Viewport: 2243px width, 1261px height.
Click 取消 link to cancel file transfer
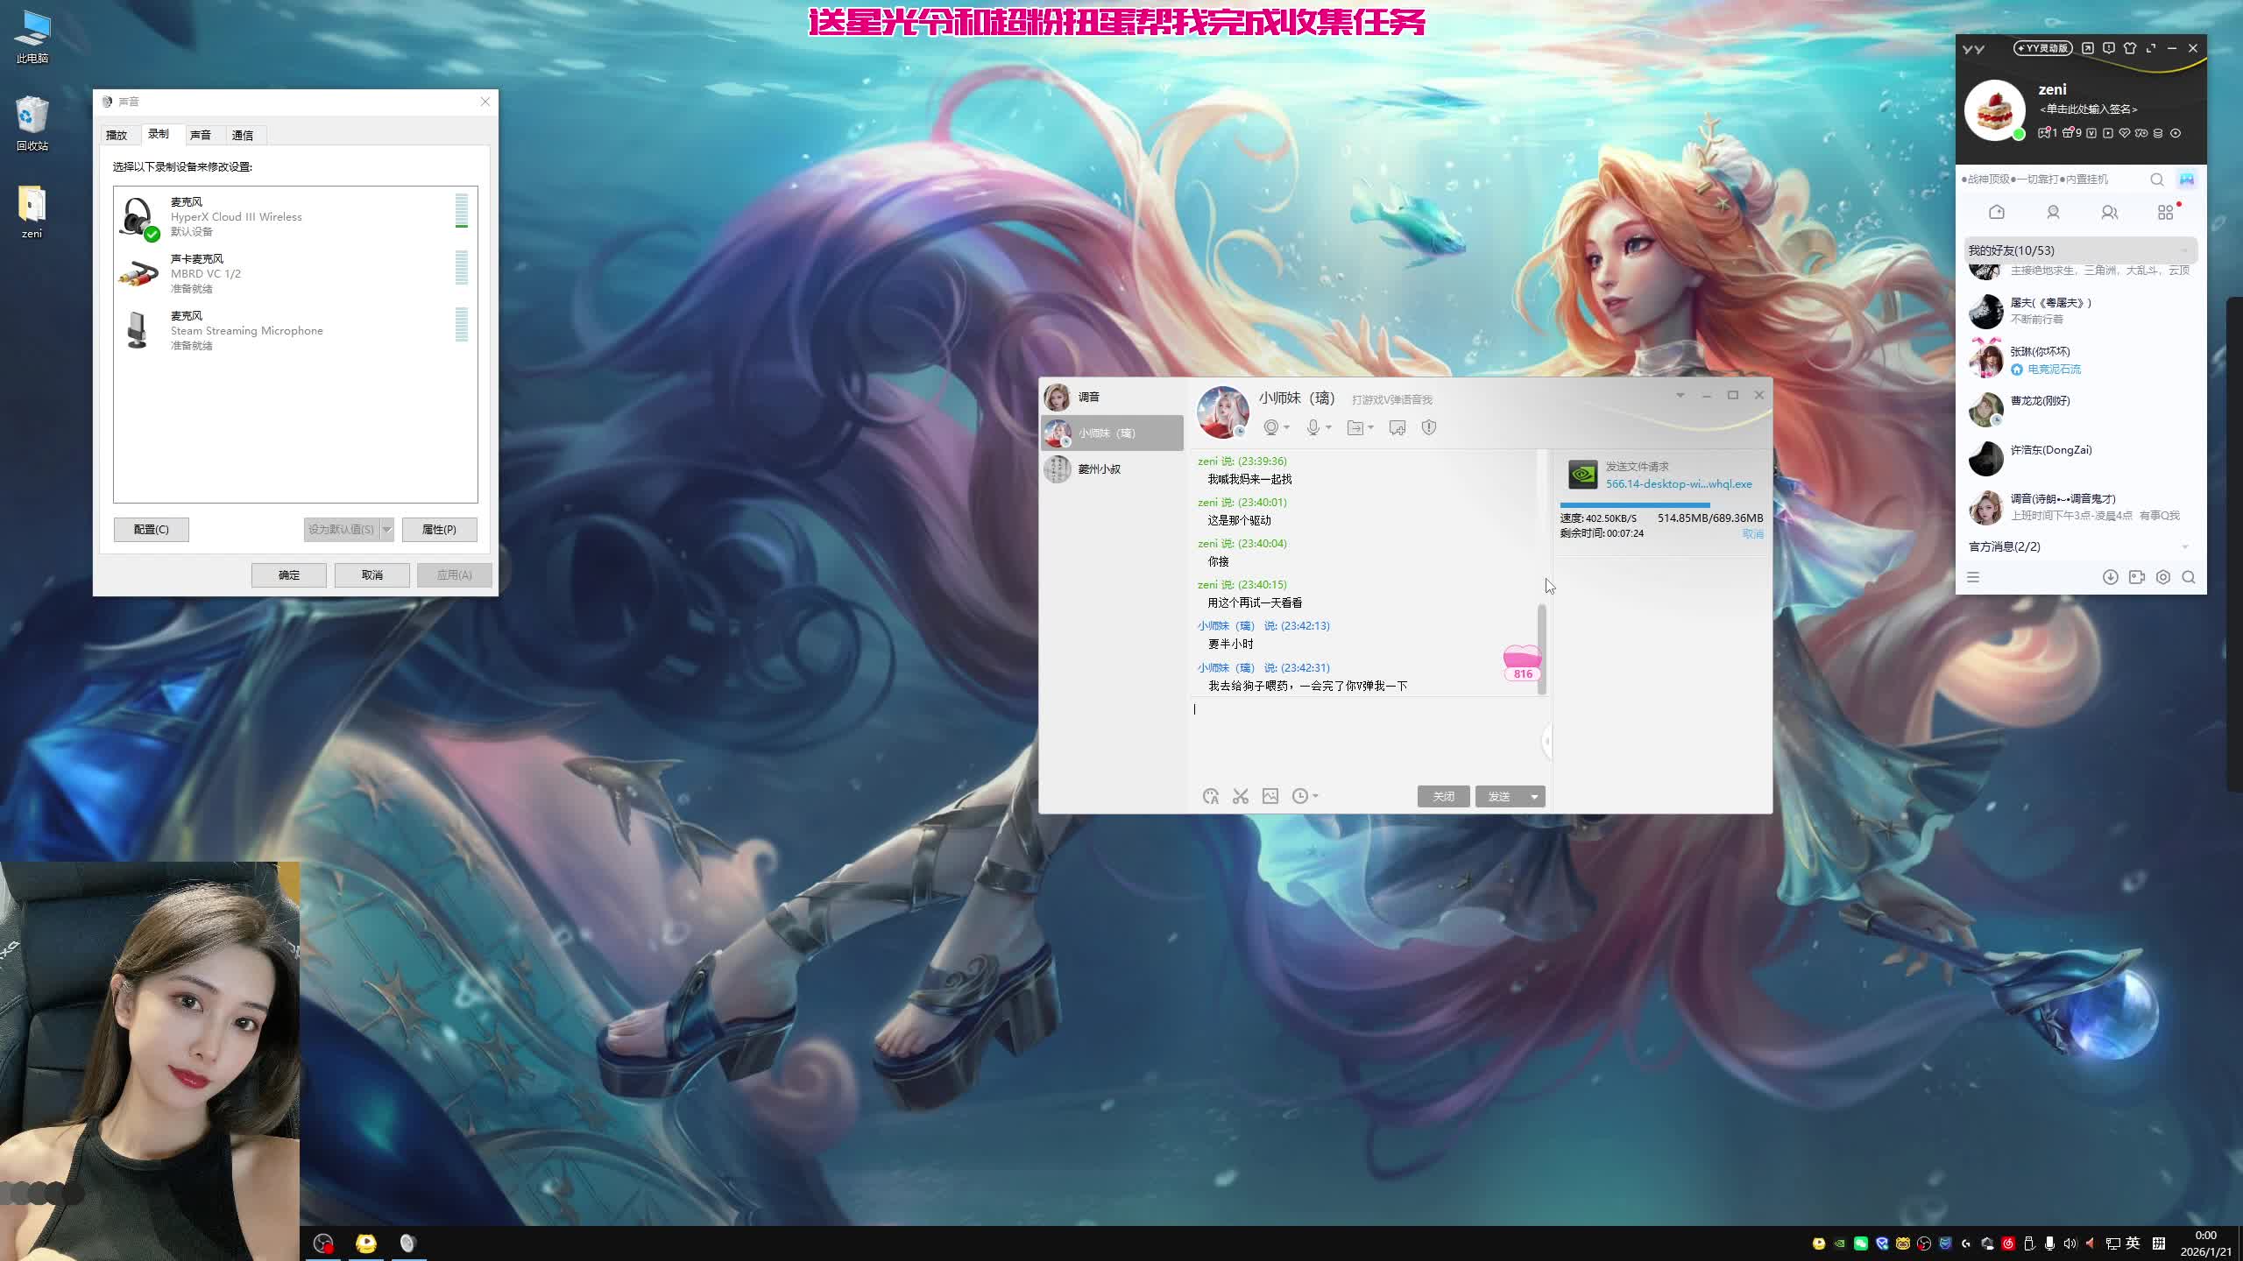point(1752,533)
